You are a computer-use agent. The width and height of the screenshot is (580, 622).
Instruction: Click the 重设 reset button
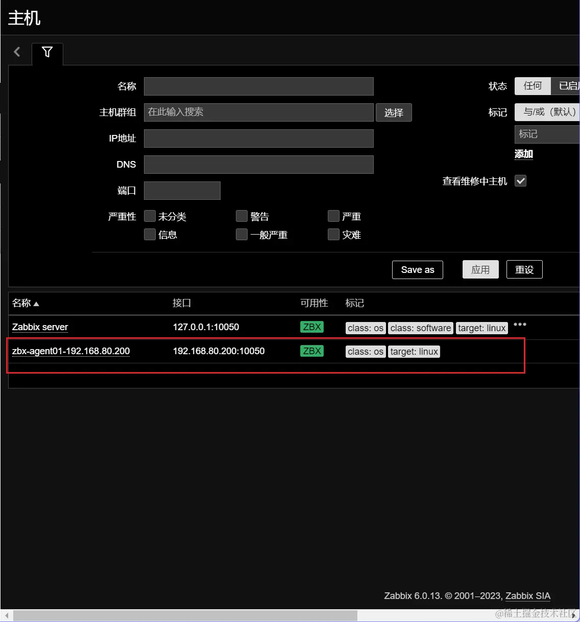[524, 270]
